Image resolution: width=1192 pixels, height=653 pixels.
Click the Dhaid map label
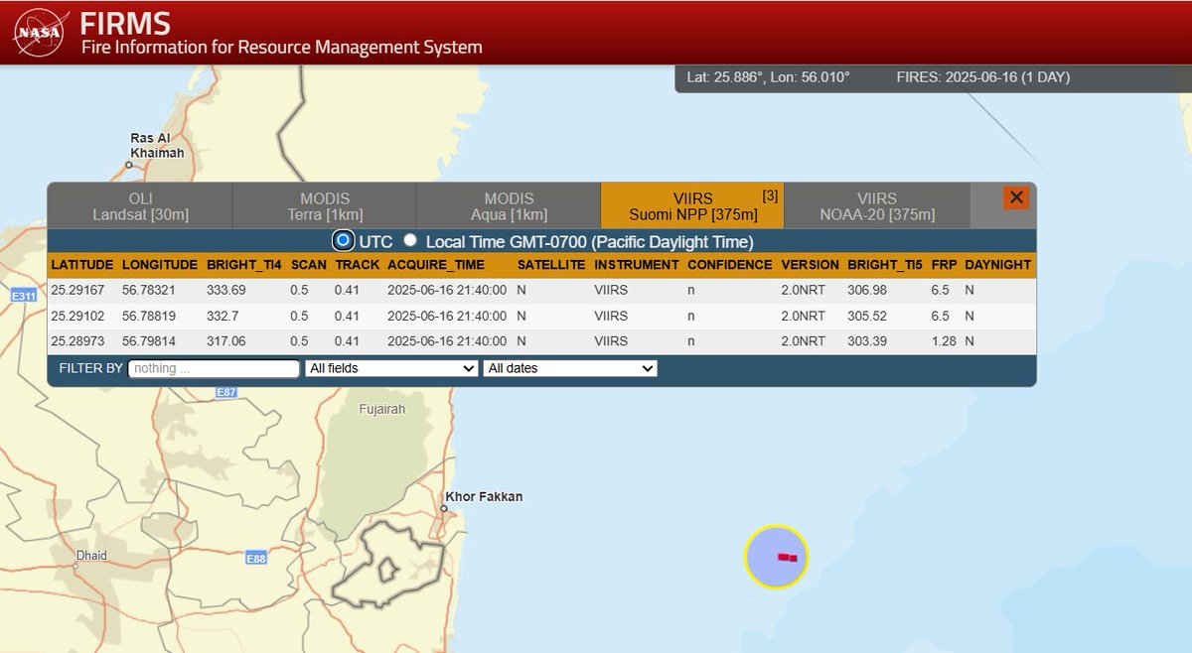pos(91,557)
